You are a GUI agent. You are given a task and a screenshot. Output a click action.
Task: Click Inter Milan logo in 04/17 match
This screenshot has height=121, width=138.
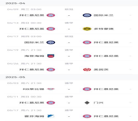[51, 42]
